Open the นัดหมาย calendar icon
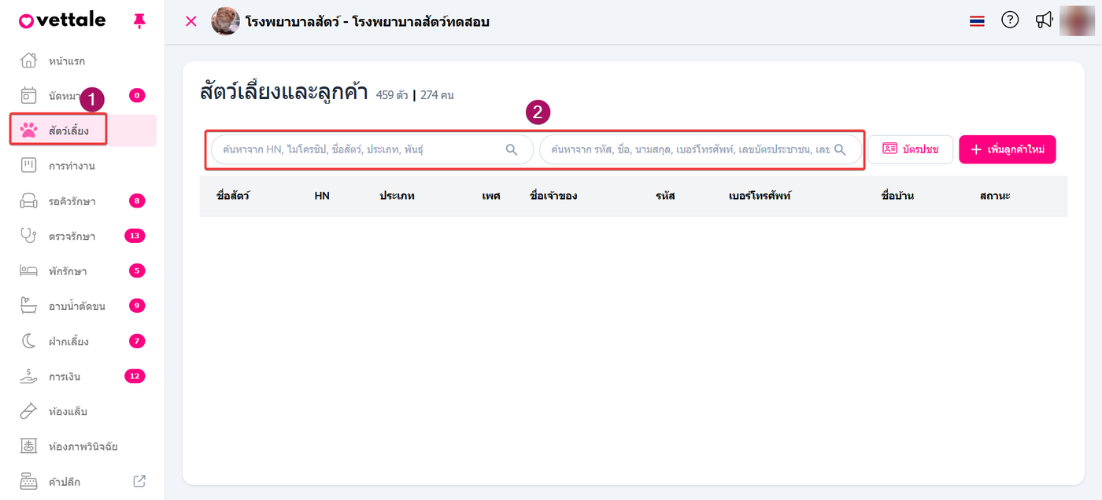The height and width of the screenshot is (500, 1102). (x=28, y=96)
